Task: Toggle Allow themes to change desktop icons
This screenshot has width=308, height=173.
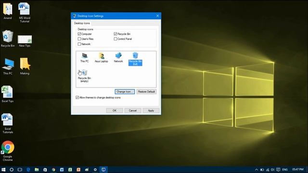Action: point(77,98)
